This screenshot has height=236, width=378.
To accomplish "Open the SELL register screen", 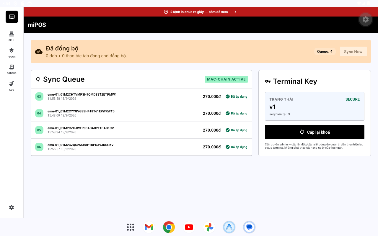I will (x=12, y=36).
